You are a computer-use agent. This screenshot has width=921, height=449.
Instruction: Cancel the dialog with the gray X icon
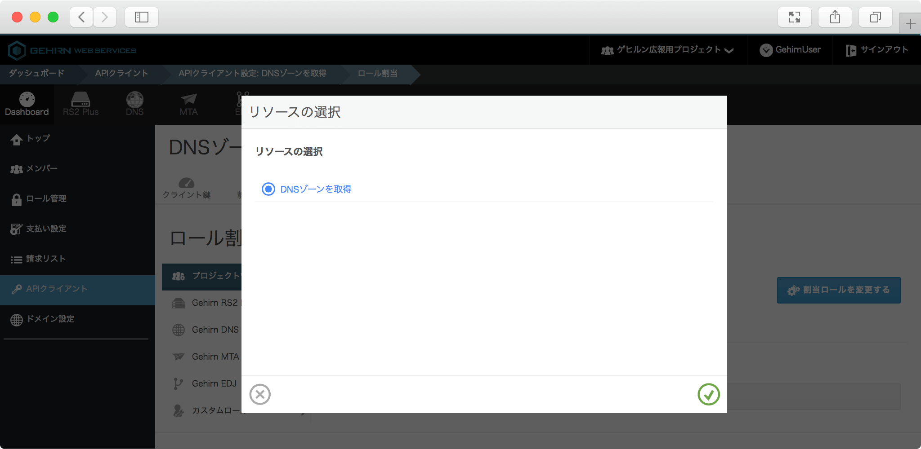tap(260, 394)
